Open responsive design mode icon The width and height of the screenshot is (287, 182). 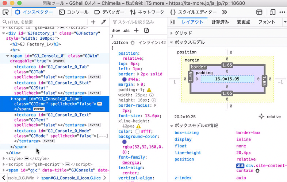click(272, 12)
